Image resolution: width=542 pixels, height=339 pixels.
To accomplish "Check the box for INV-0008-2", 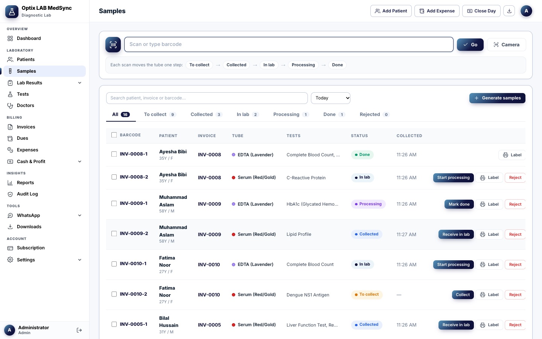I will click(114, 177).
